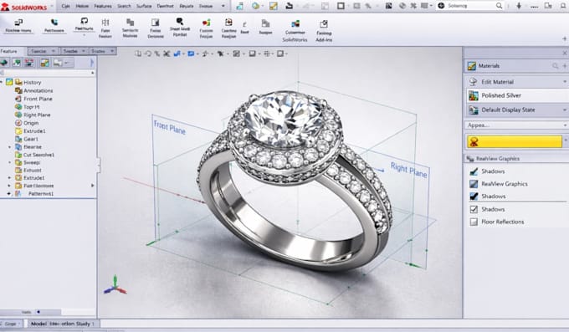Click the Origin icon in feature tree

pyautogui.click(x=18, y=123)
